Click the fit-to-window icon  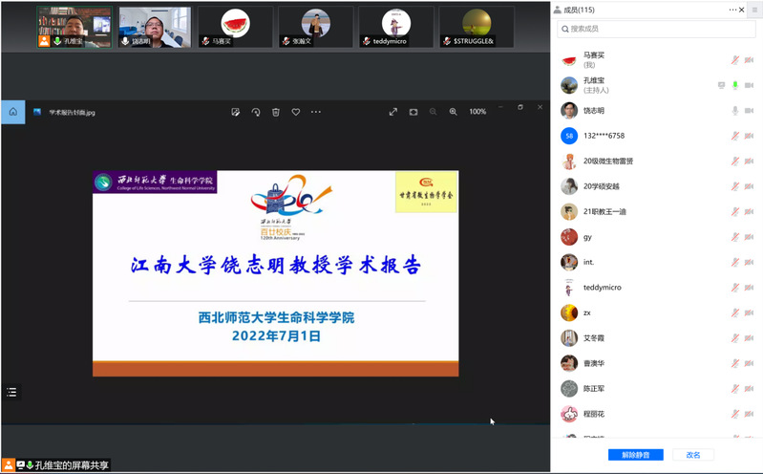click(x=413, y=112)
